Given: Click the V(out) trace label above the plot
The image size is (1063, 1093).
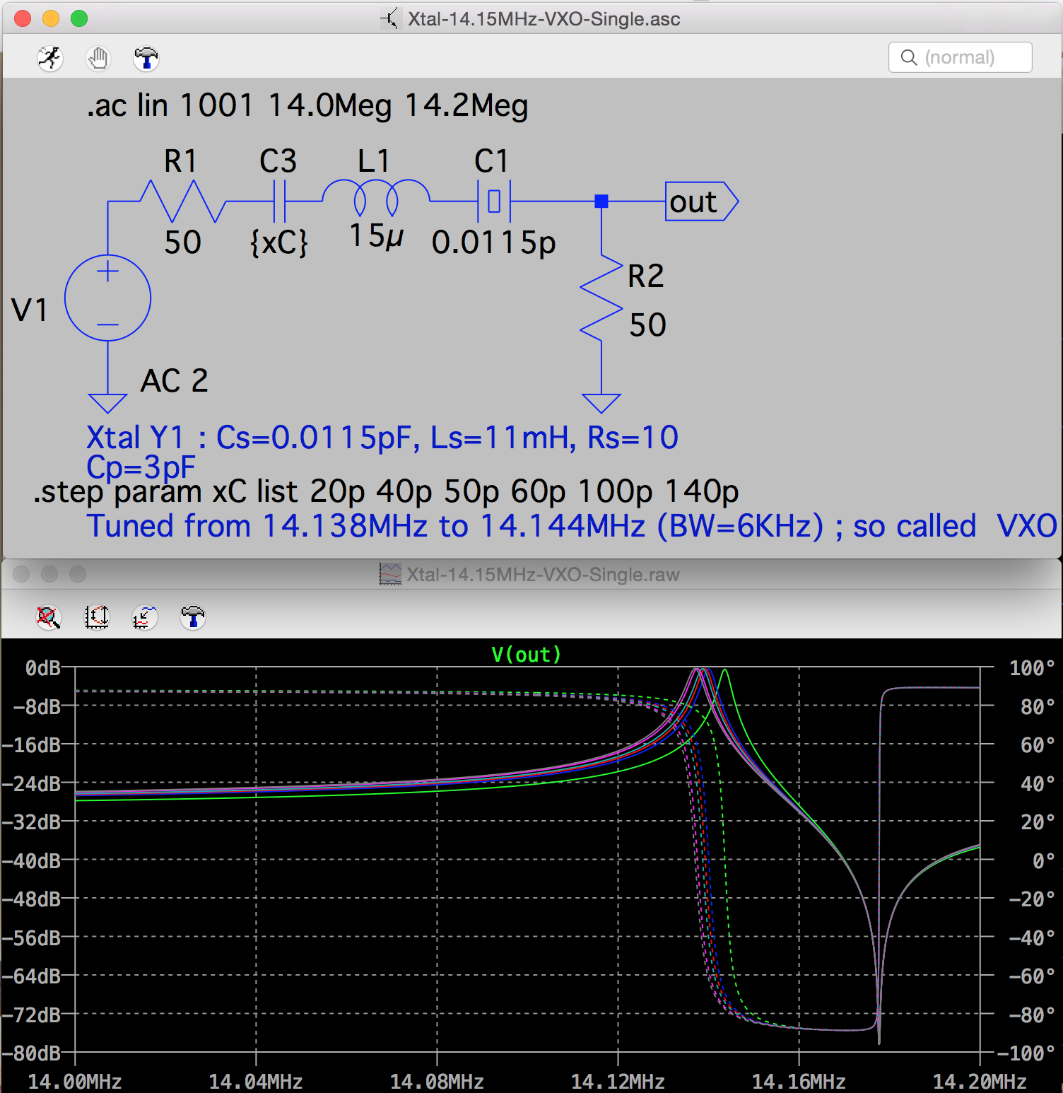Looking at the screenshot, I should (x=526, y=654).
